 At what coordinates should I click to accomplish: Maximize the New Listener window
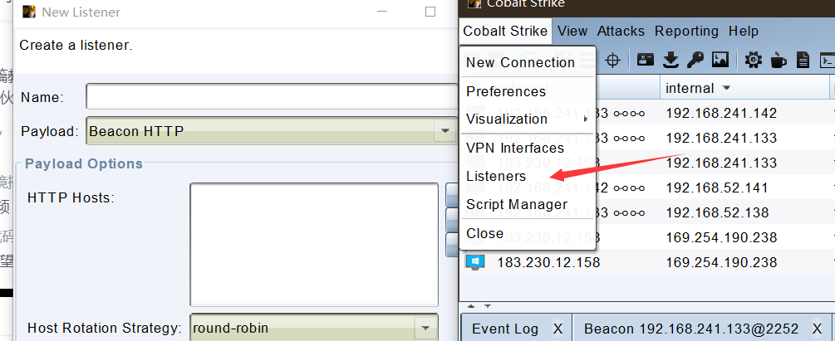pyautogui.click(x=430, y=12)
